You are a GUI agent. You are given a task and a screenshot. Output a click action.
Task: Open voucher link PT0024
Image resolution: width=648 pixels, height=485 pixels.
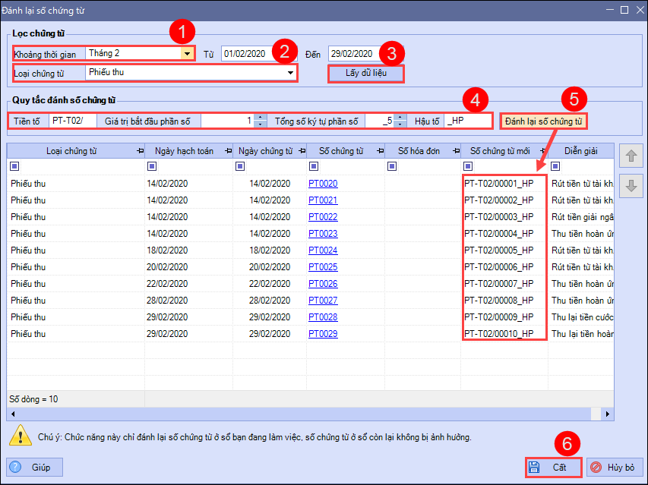[x=323, y=250]
